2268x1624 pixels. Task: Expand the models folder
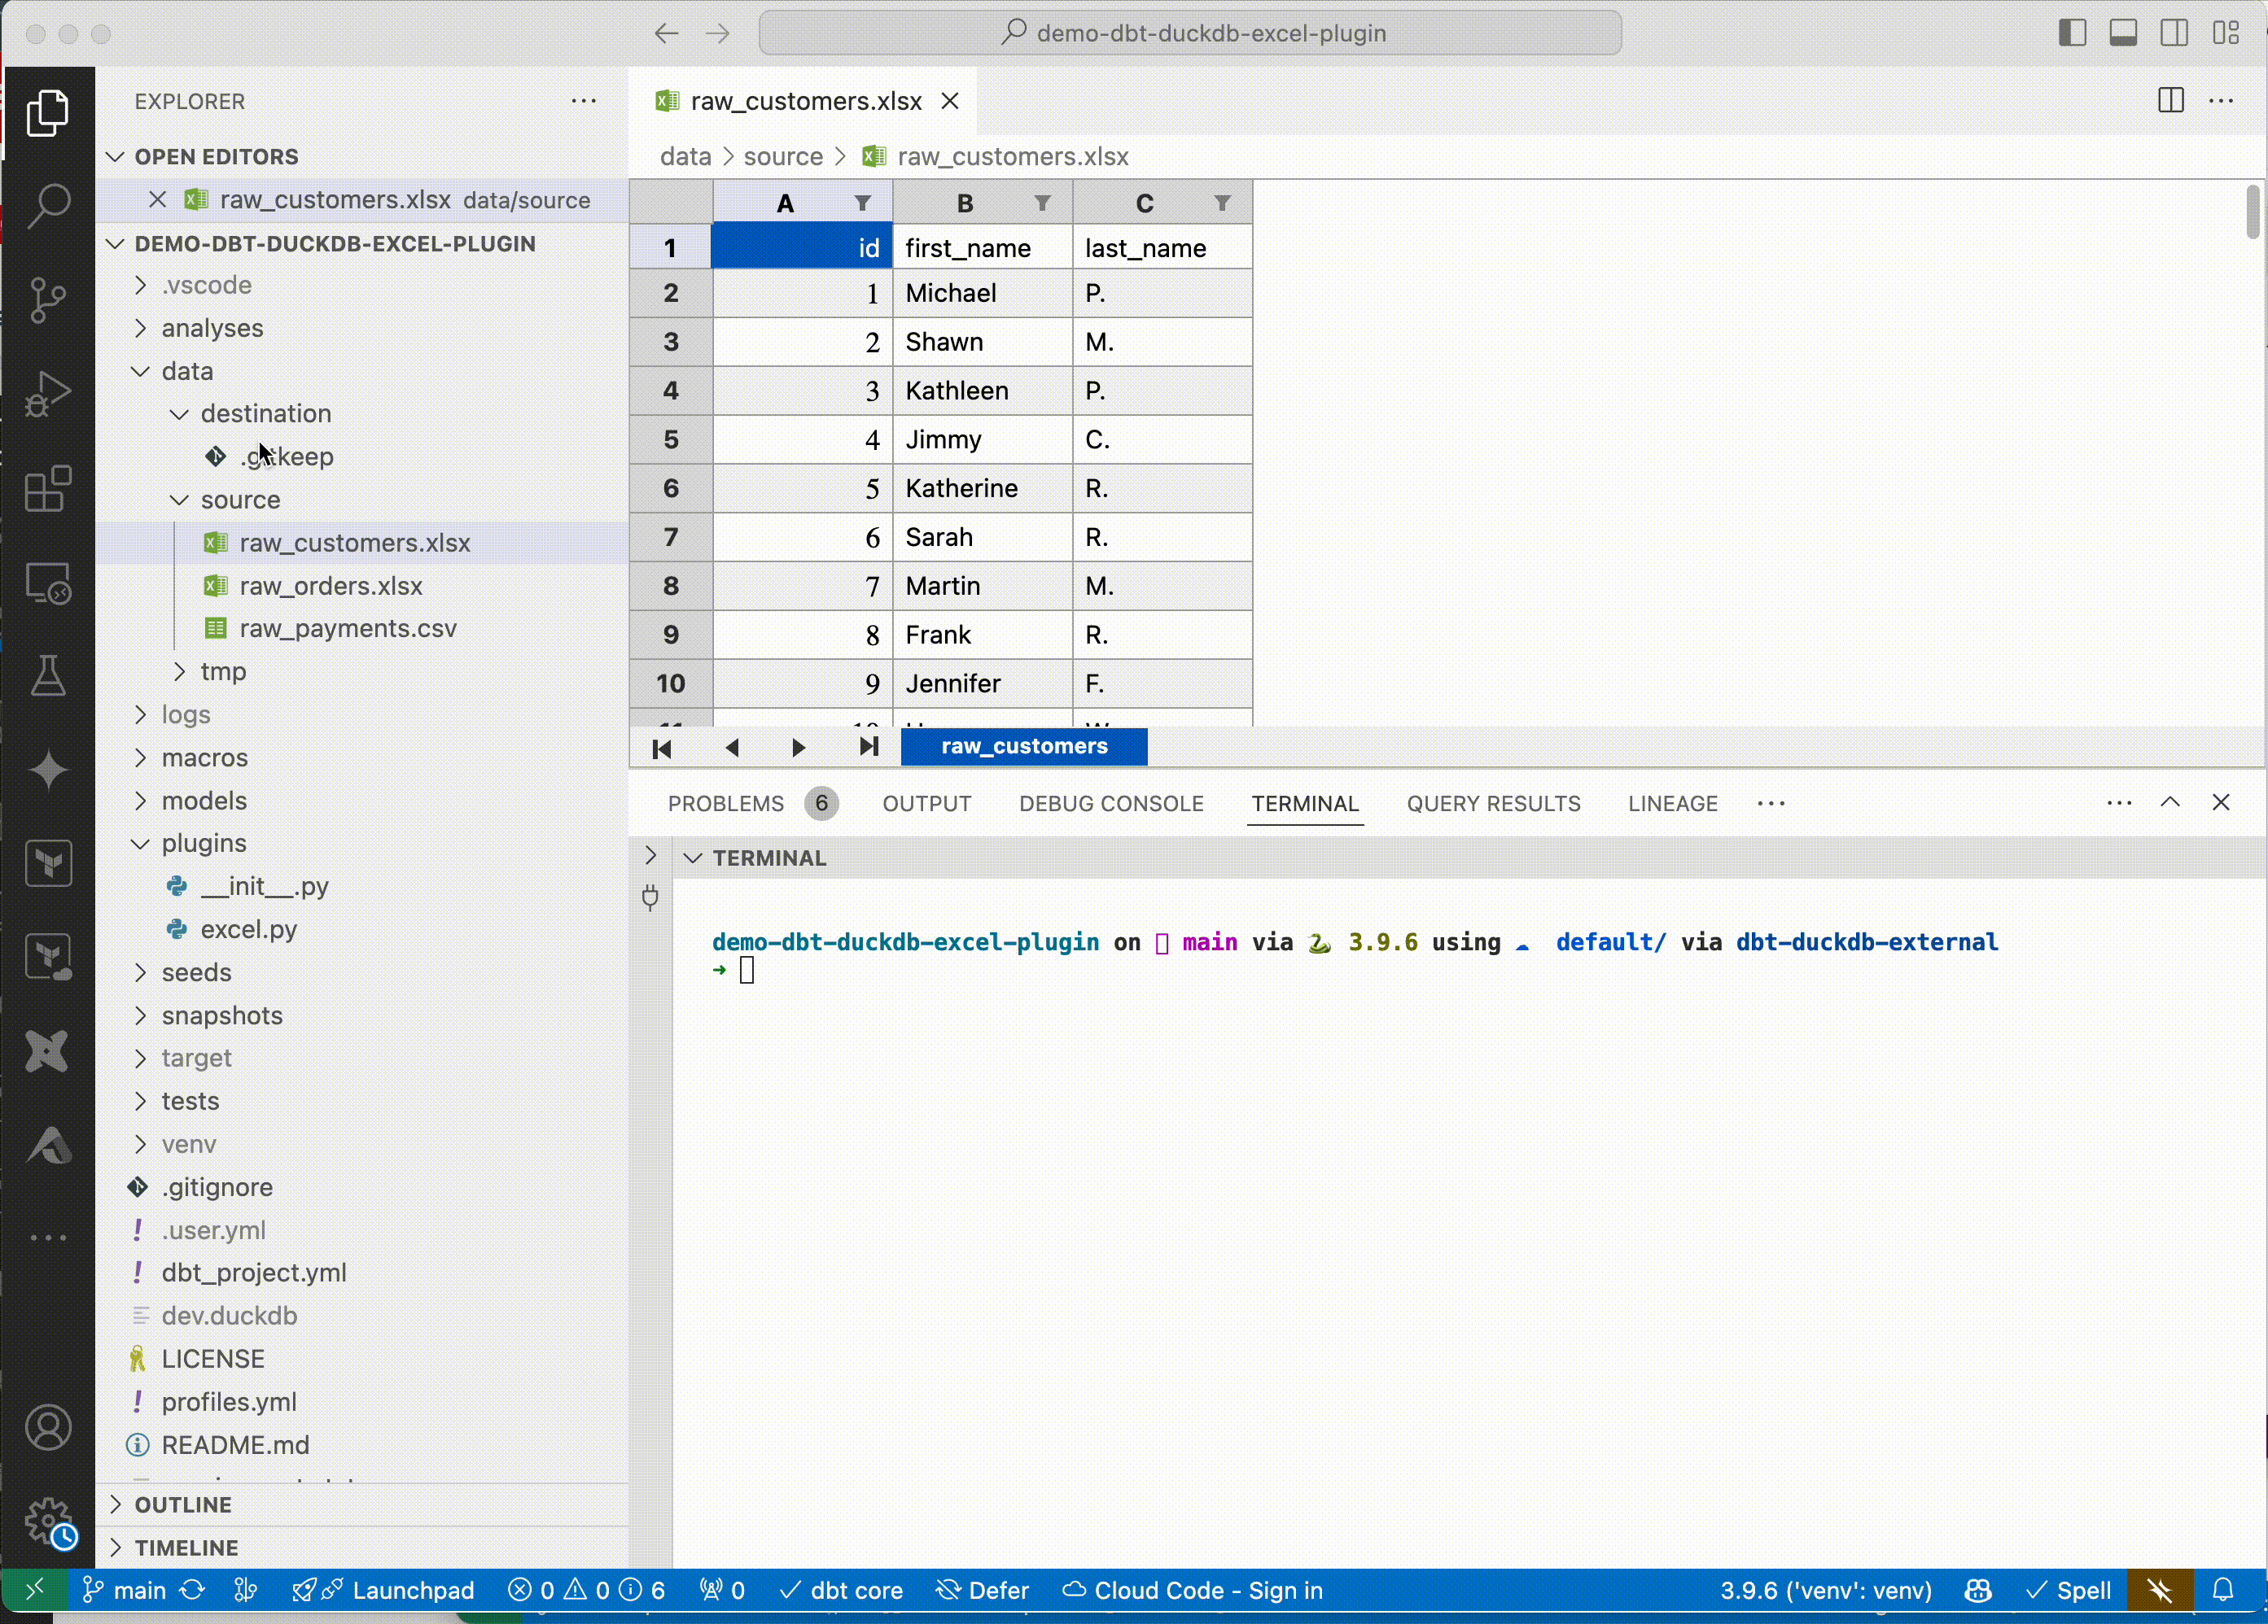pyautogui.click(x=204, y=801)
